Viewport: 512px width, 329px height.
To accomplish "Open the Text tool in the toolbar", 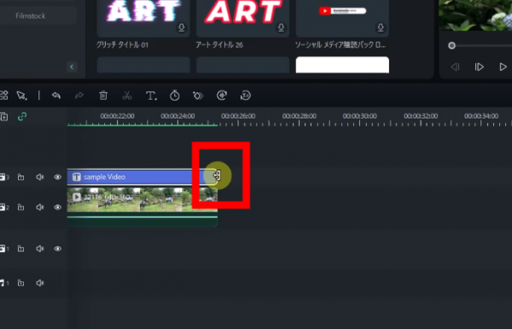I will 151,95.
